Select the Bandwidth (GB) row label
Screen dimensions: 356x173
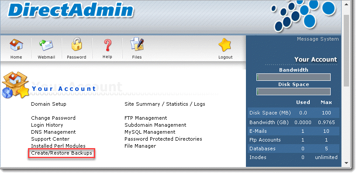click(x=269, y=123)
